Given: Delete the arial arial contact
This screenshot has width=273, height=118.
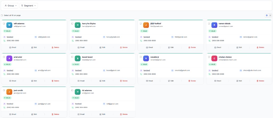Looking at the screenshot, I should pyautogui.click(x=55, y=81).
